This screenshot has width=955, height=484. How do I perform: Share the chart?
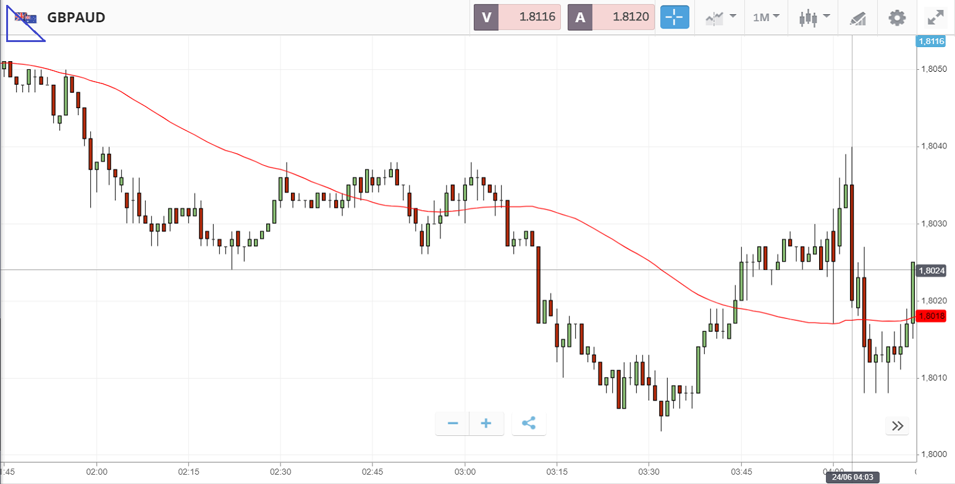tap(529, 423)
